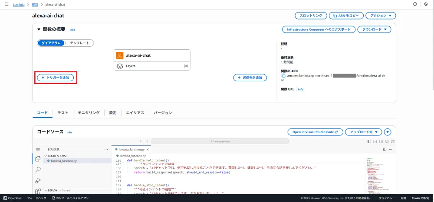This screenshot has width=434, height=202.
Task: Open Info link beside コードソース
Action: click(x=69, y=132)
